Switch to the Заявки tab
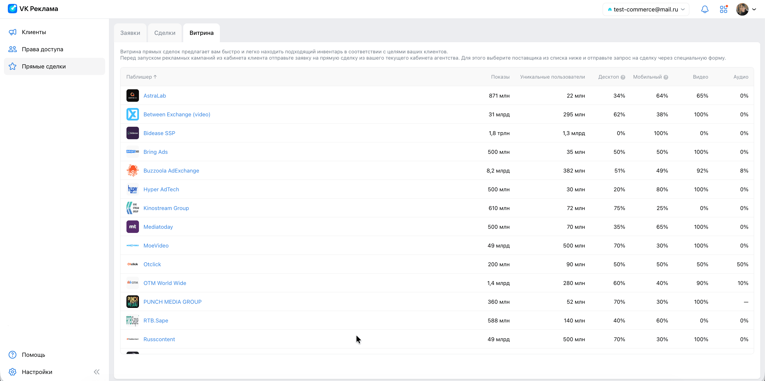The height and width of the screenshot is (381, 765). click(x=130, y=33)
